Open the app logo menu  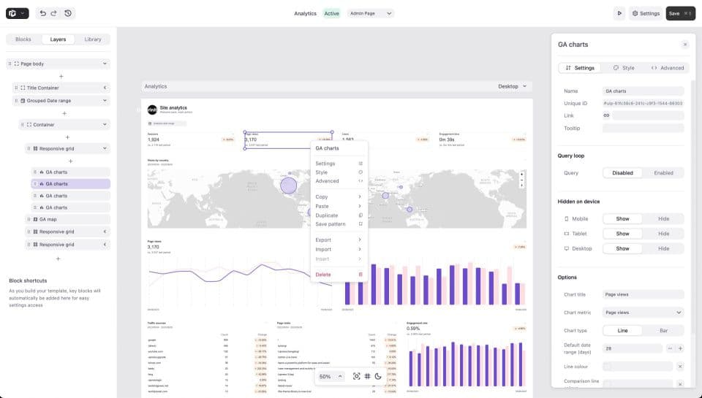click(x=17, y=13)
